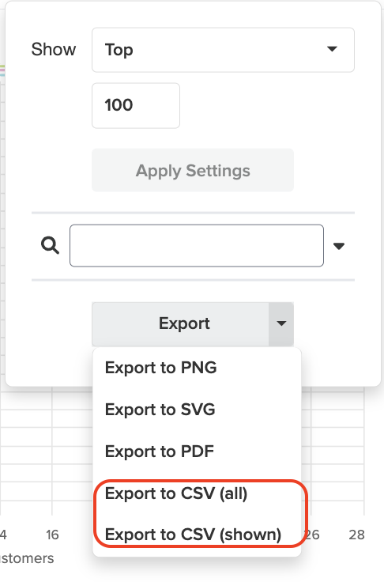Open the Show "Top" dropdown
Screen dimensions: 384x582
coord(223,50)
